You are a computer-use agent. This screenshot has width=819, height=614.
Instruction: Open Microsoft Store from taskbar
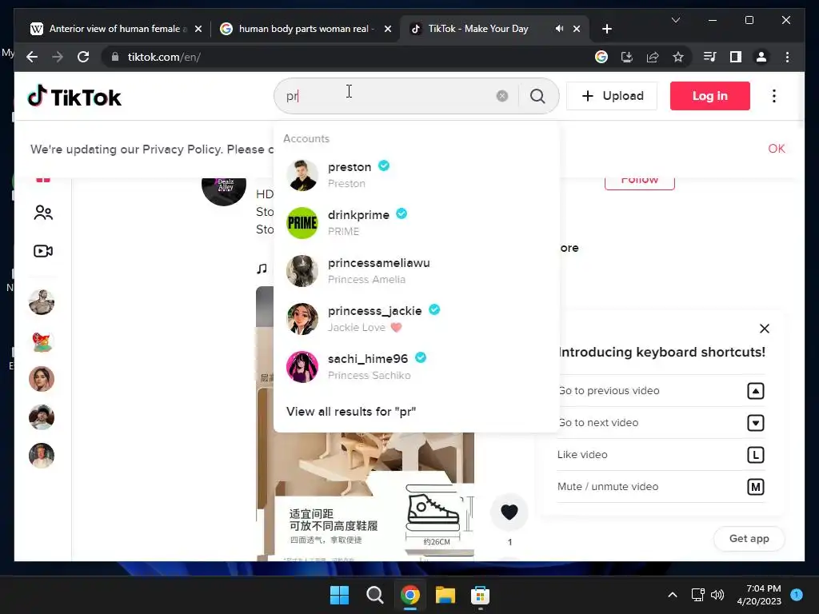[480, 595]
